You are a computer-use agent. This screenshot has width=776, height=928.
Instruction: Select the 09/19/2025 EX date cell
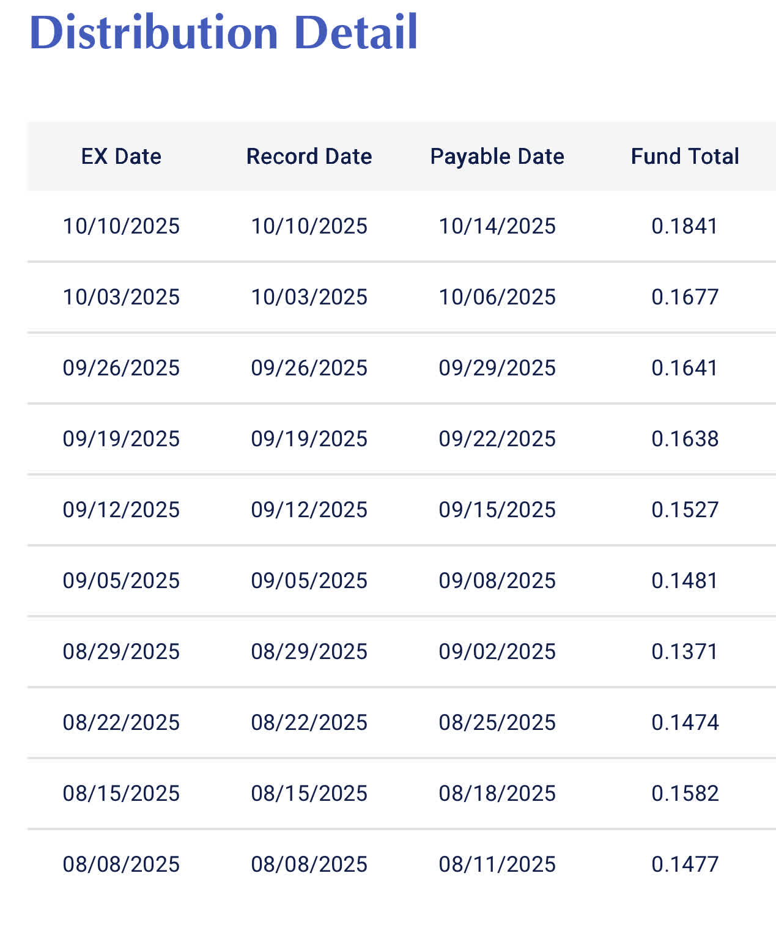pos(121,439)
